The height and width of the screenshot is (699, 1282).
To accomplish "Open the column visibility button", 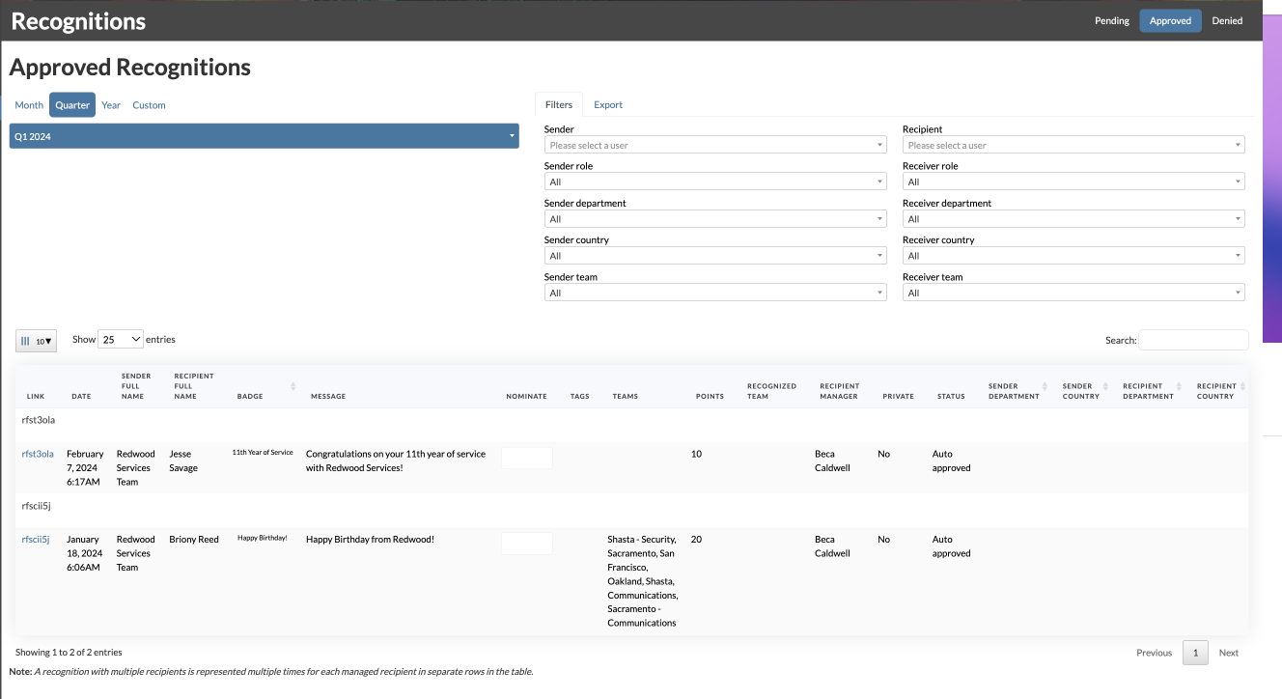I will [37, 340].
